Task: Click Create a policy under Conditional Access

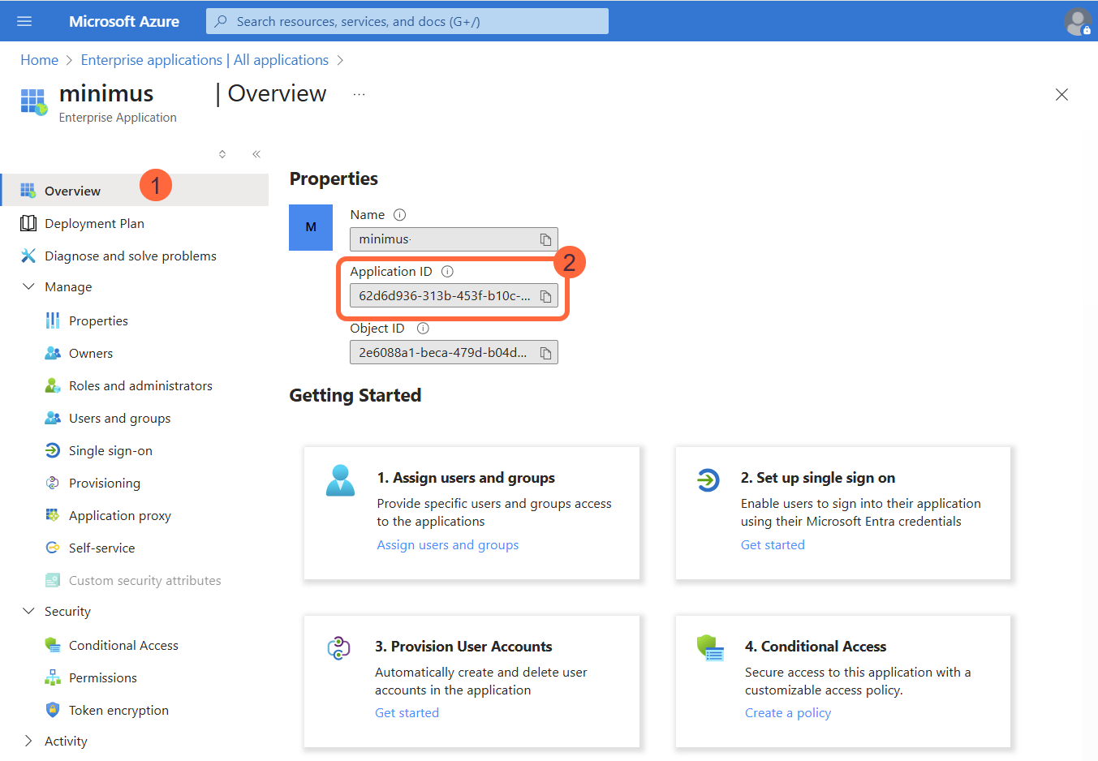Action: click(787, 712)
